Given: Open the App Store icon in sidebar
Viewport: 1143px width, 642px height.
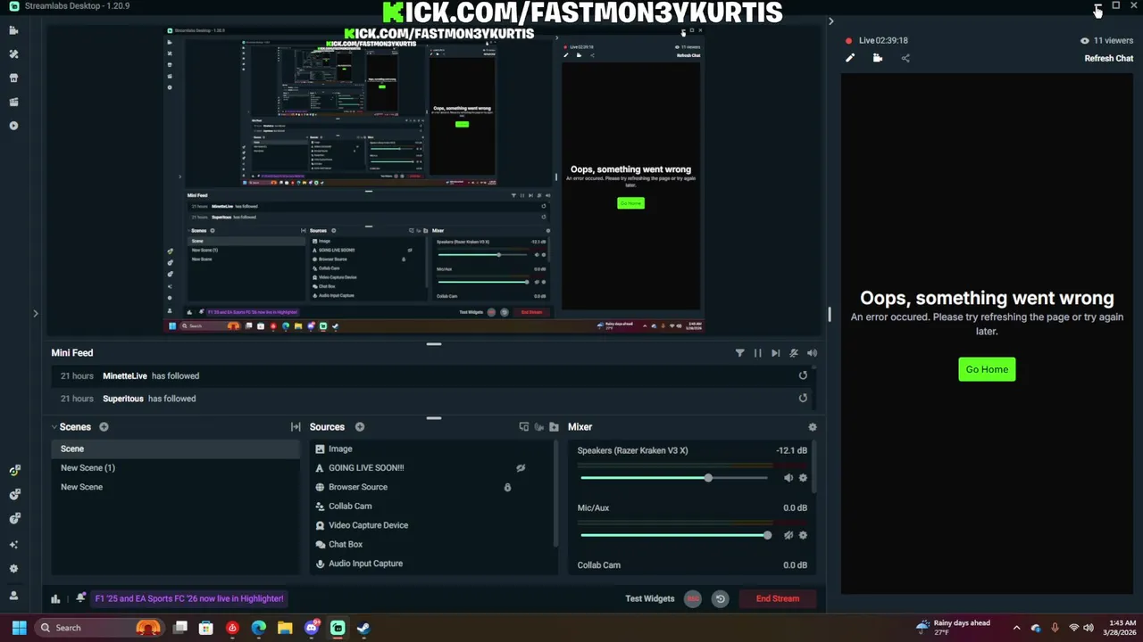Looking at the screenshot, I should tap(13, 78).
